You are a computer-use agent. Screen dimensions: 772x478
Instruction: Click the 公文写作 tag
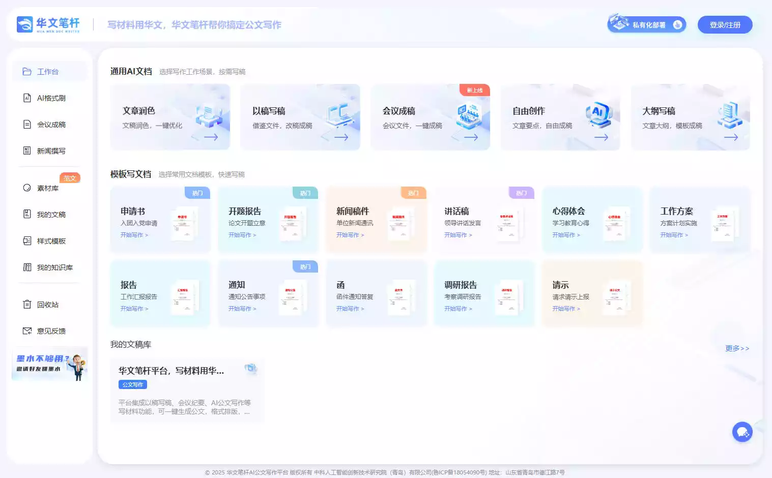click(x=132, y=384)
